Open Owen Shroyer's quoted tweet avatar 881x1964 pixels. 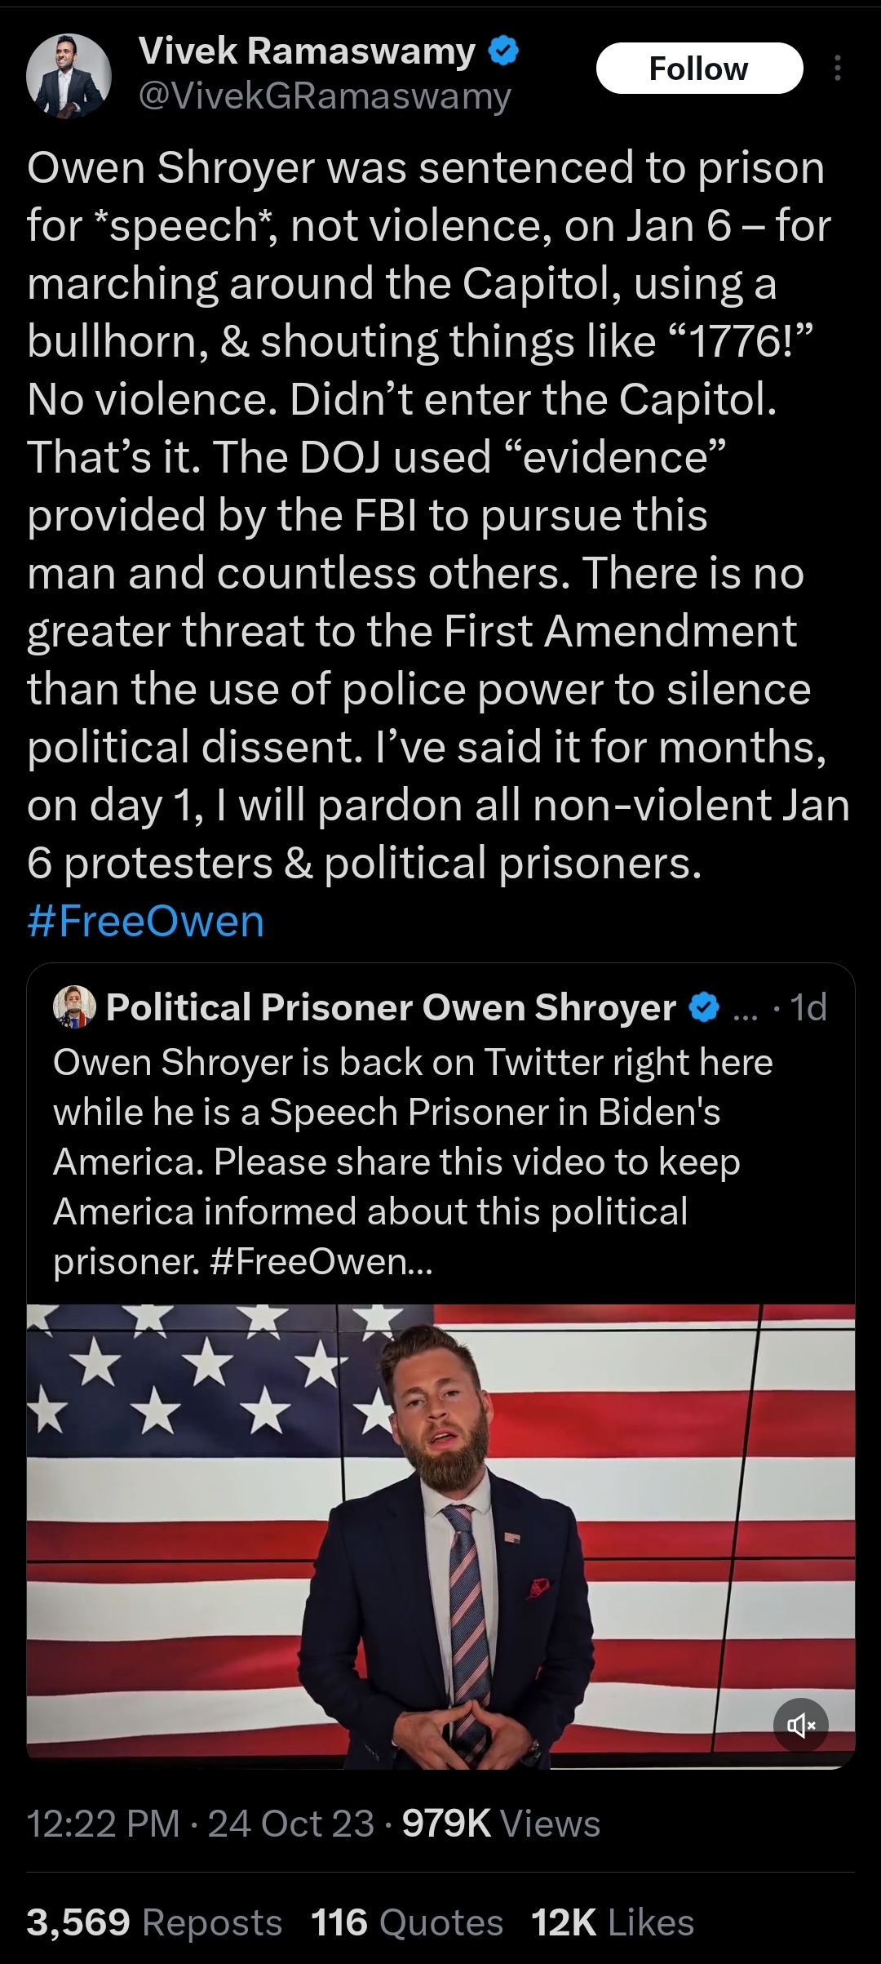pos(74,1006)
